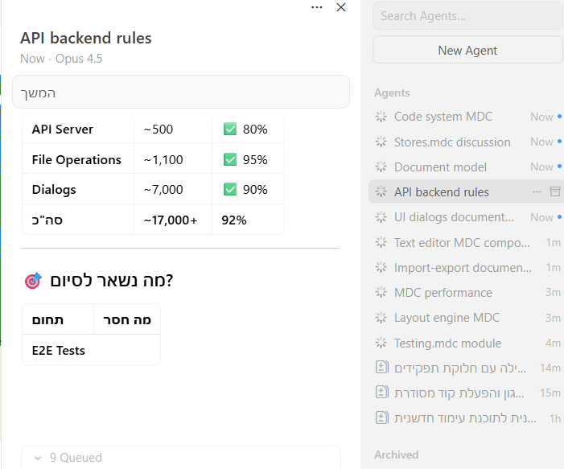564x469 pixels.
Task: Click the Search Agents input field
Action: (x=467, y=15)
